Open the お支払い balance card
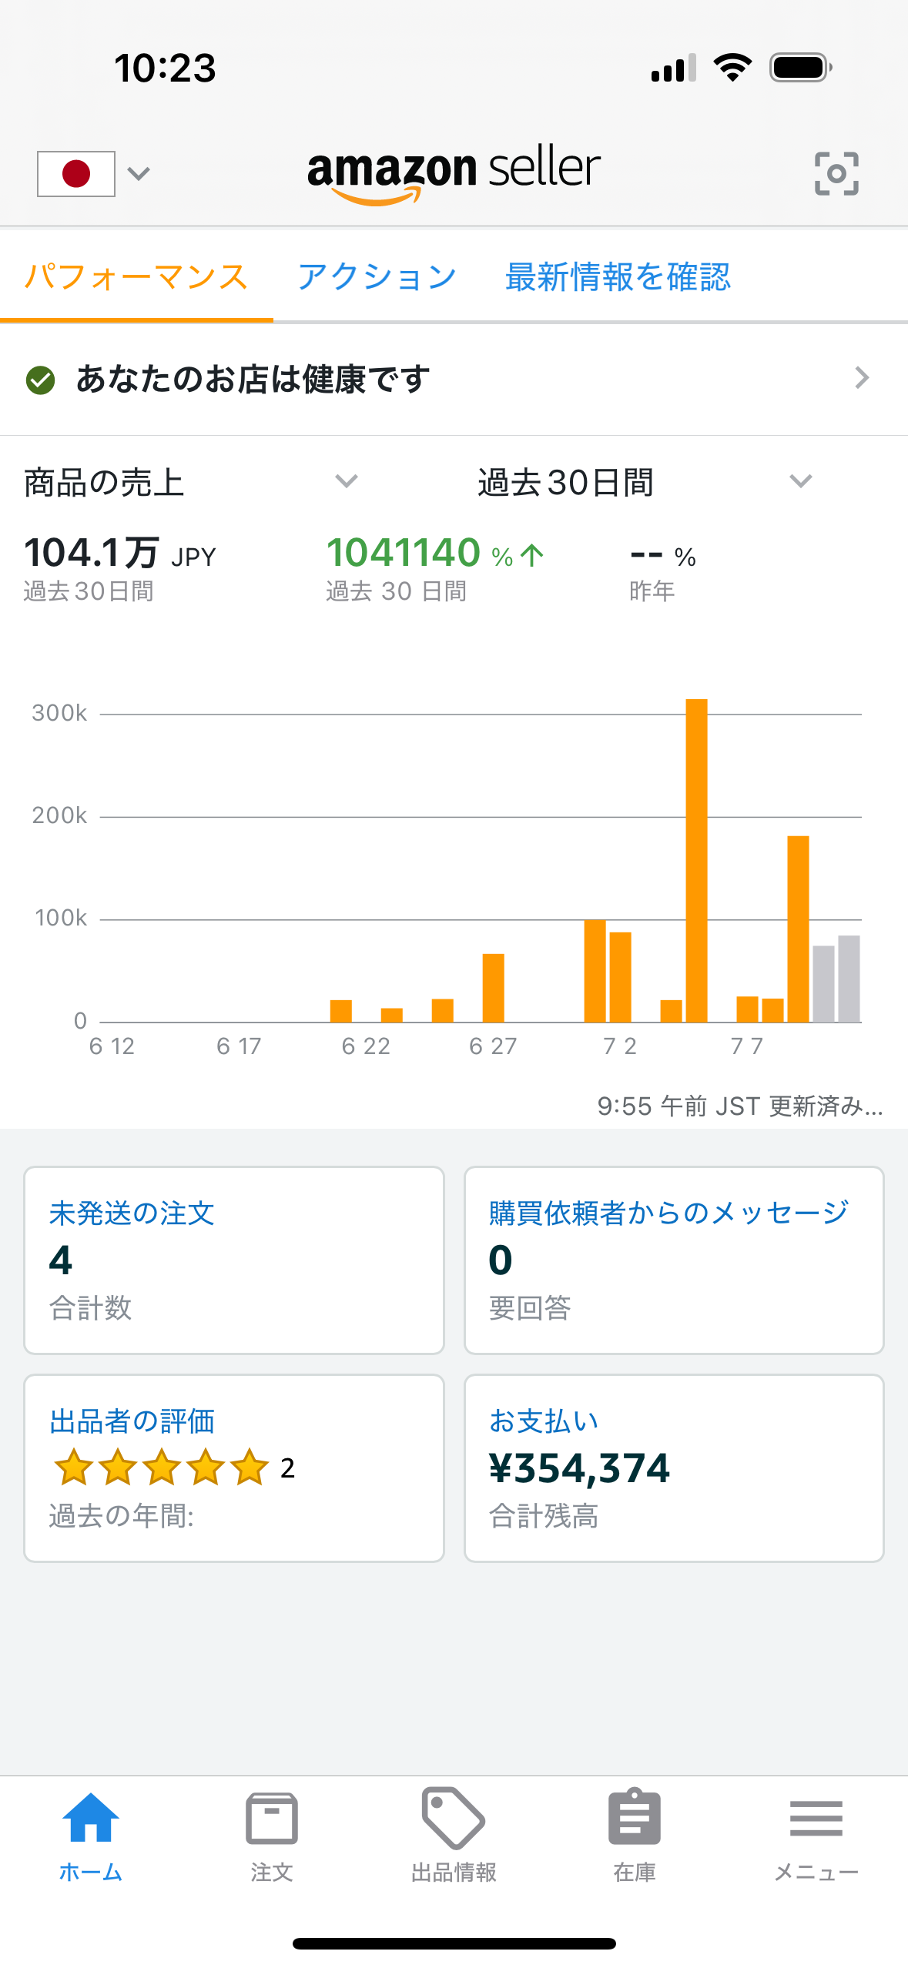 click(674, 1468)
